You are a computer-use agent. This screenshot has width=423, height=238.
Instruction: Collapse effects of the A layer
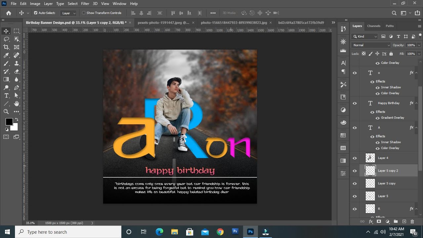[x=416, y=128]
